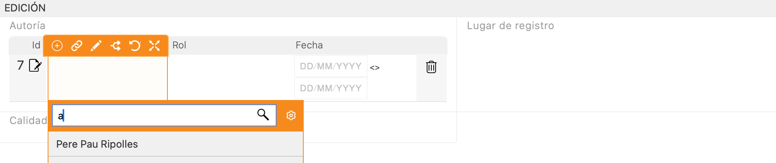Click the '<>' date range operator
This screenshot has width=776, height=163.
(375, 68)
